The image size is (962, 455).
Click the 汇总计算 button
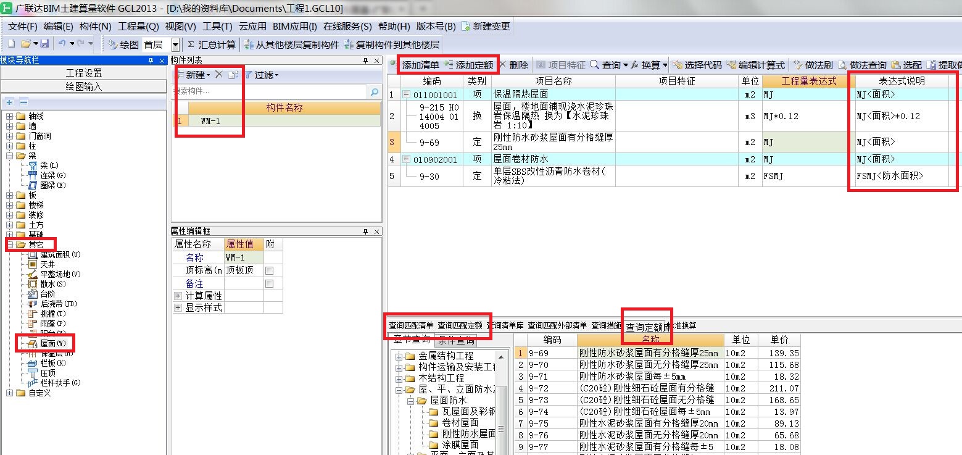212,44
